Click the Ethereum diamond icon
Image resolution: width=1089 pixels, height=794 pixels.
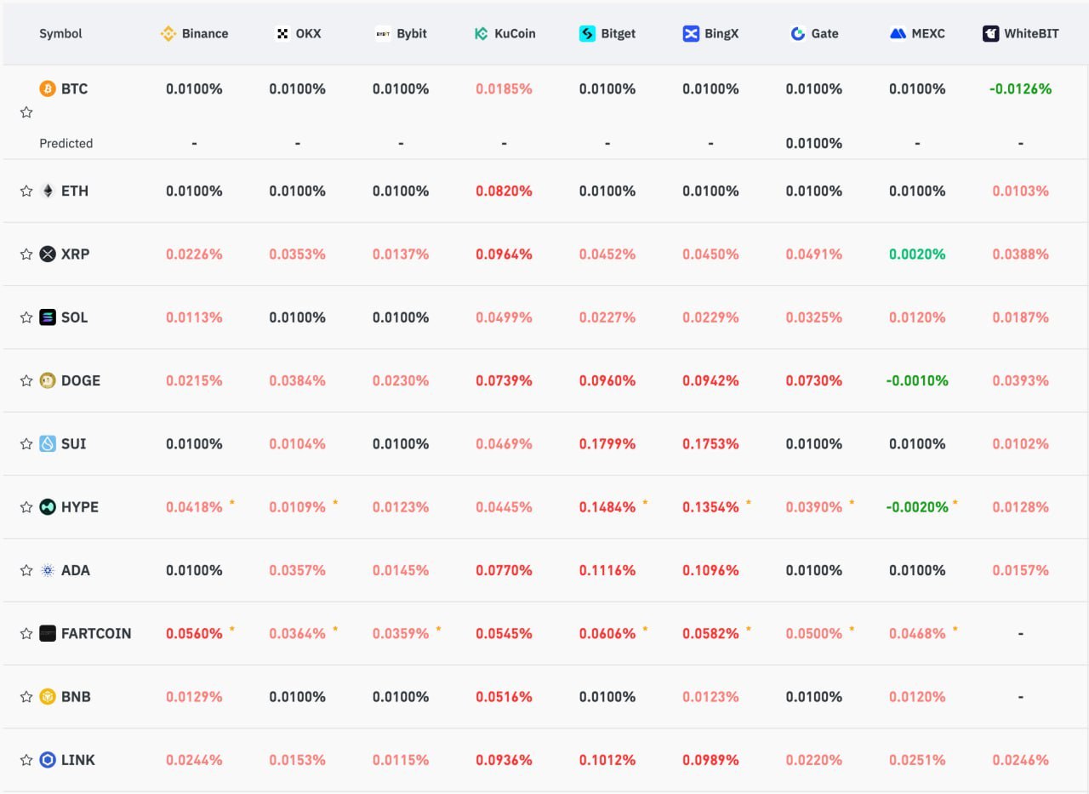tap(48, 191)
